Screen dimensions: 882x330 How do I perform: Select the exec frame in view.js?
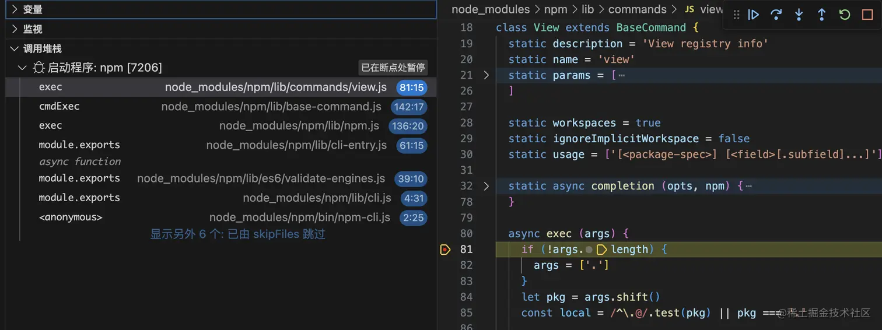tap(220, 87)
